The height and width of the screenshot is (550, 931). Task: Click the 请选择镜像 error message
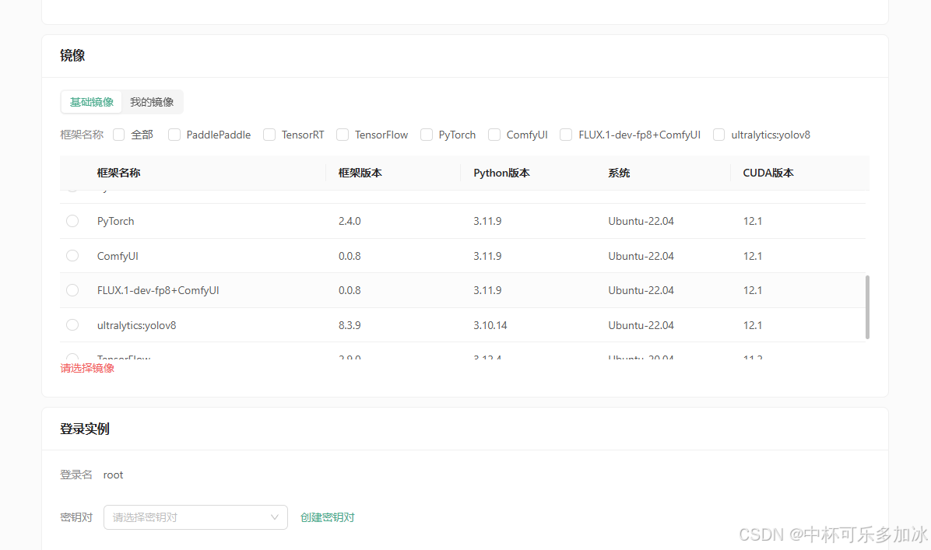click(x=87, y=368)
